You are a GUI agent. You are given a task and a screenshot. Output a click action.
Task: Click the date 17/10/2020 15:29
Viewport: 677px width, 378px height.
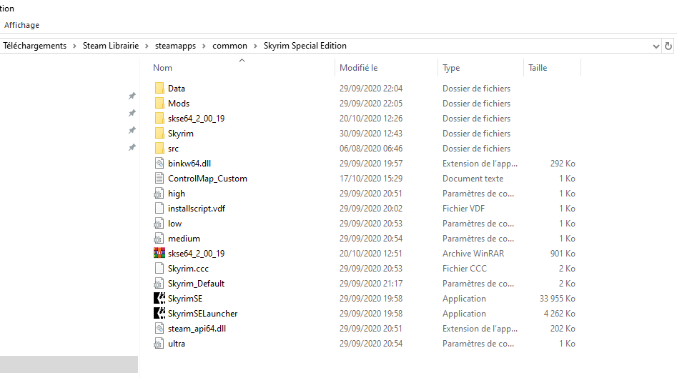click(371, 179)
